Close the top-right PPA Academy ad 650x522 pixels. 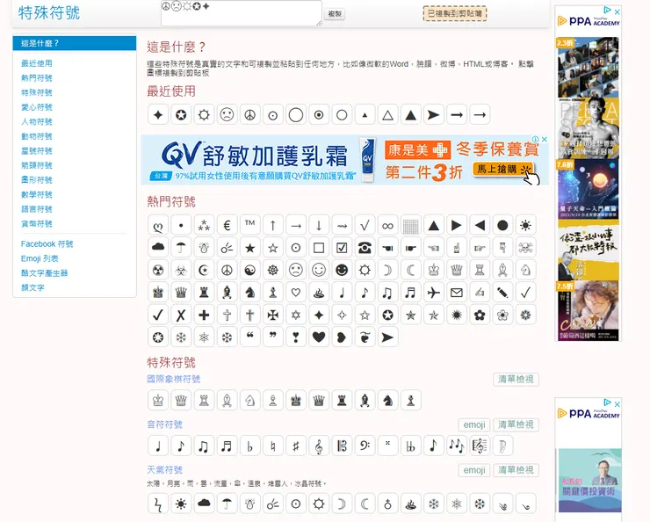tap(617, 11)
